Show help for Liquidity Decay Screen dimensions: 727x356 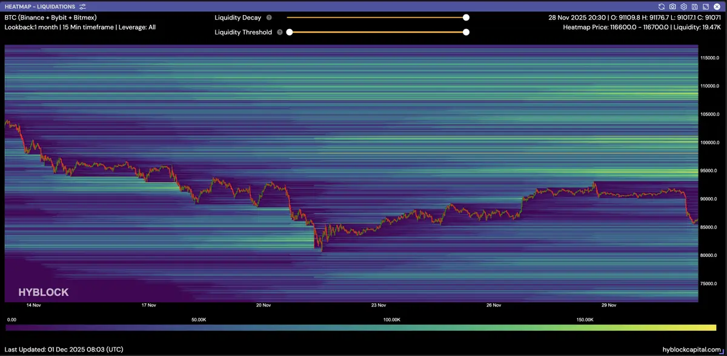pos(269,18)
